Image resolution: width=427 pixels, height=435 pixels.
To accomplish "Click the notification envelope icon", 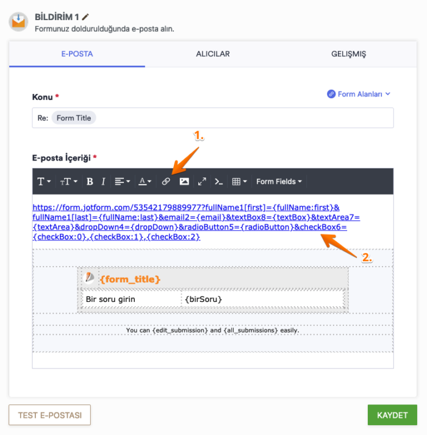I will click(x=19, y=21).
